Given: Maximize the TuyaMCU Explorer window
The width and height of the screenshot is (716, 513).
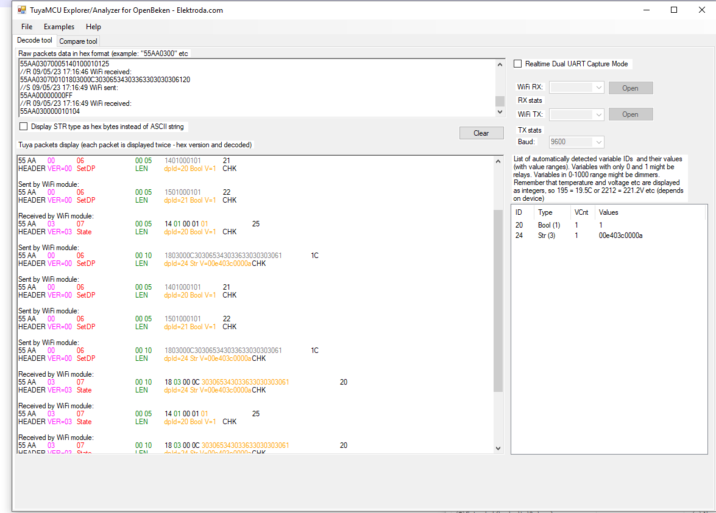Looking at the screenshot, I should click(x=674, y=10).
